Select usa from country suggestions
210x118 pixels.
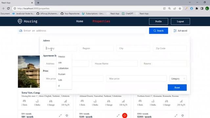64,63
